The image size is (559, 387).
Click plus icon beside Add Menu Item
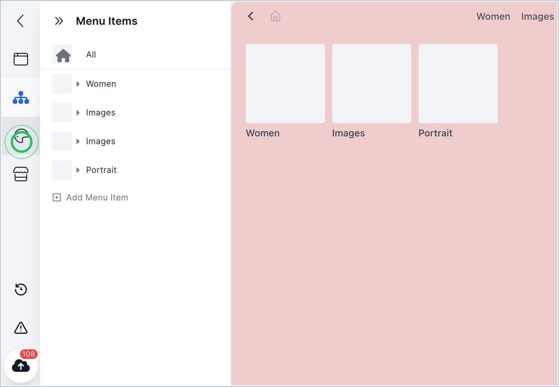57,197
